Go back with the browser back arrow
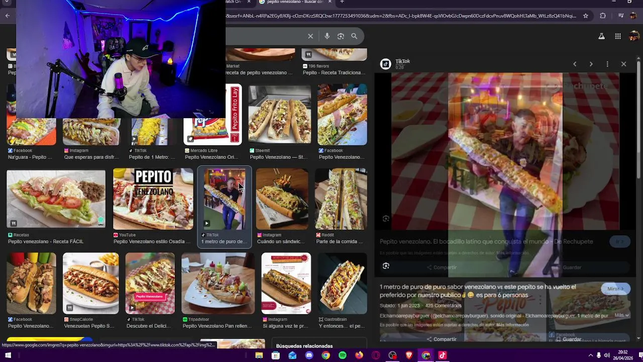Screen dimensions: 643x362 [x=7, y=16]
